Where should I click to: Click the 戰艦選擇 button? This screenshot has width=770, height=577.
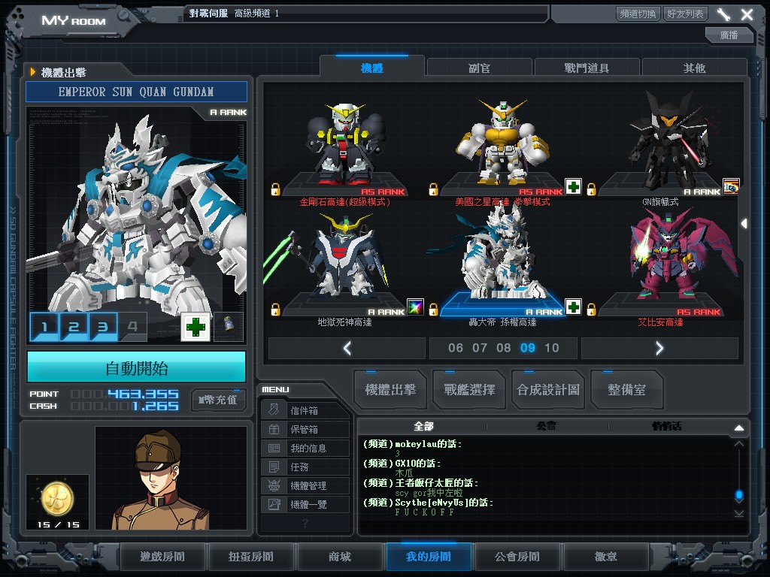pyautogui.click(x=469, y=389)
